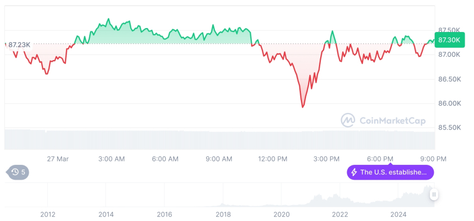The width and height of the screenshot is (474, 221).
Task: Grab the range slider pause handle
Action: click(x=434, y=195)
